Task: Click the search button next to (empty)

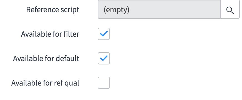Action: pos(230,10)
